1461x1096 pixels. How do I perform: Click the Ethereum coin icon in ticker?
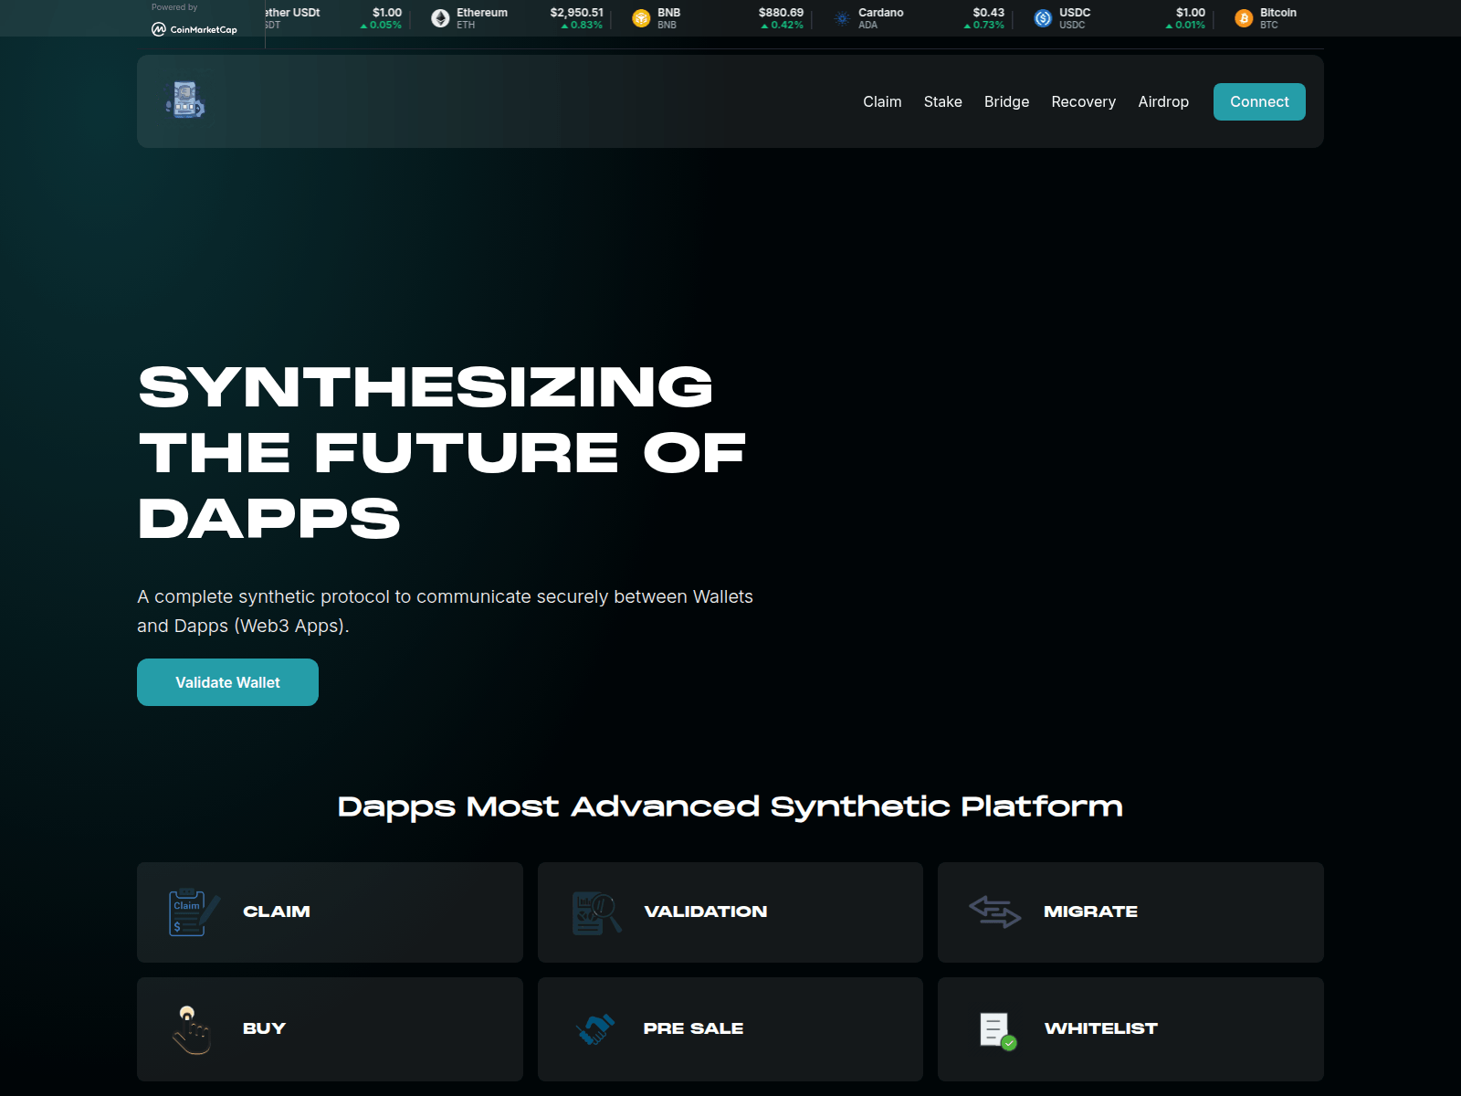click(440, 18)
